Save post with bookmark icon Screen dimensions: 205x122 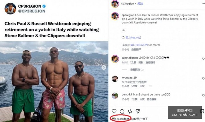pyautogui.click(x=202, y=111)
